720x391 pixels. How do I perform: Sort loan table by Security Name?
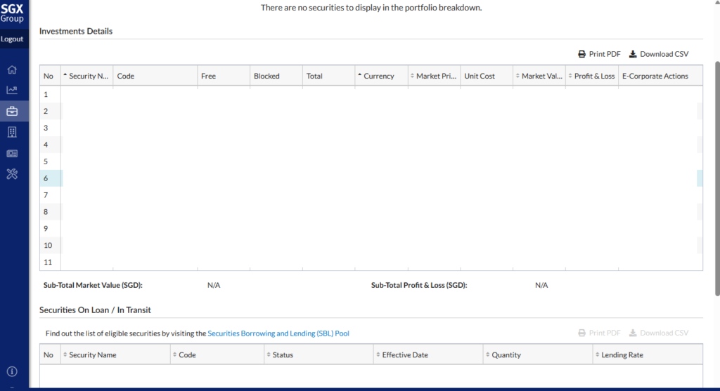pyautogui.click(x=115, y=354)
